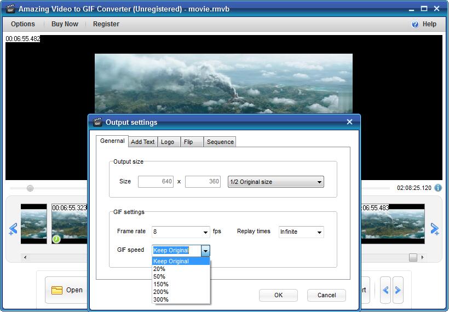The width and height of the screenshot is (449, 312).
Task: Open the Frame rate dropdown
Action: (206, 232)
